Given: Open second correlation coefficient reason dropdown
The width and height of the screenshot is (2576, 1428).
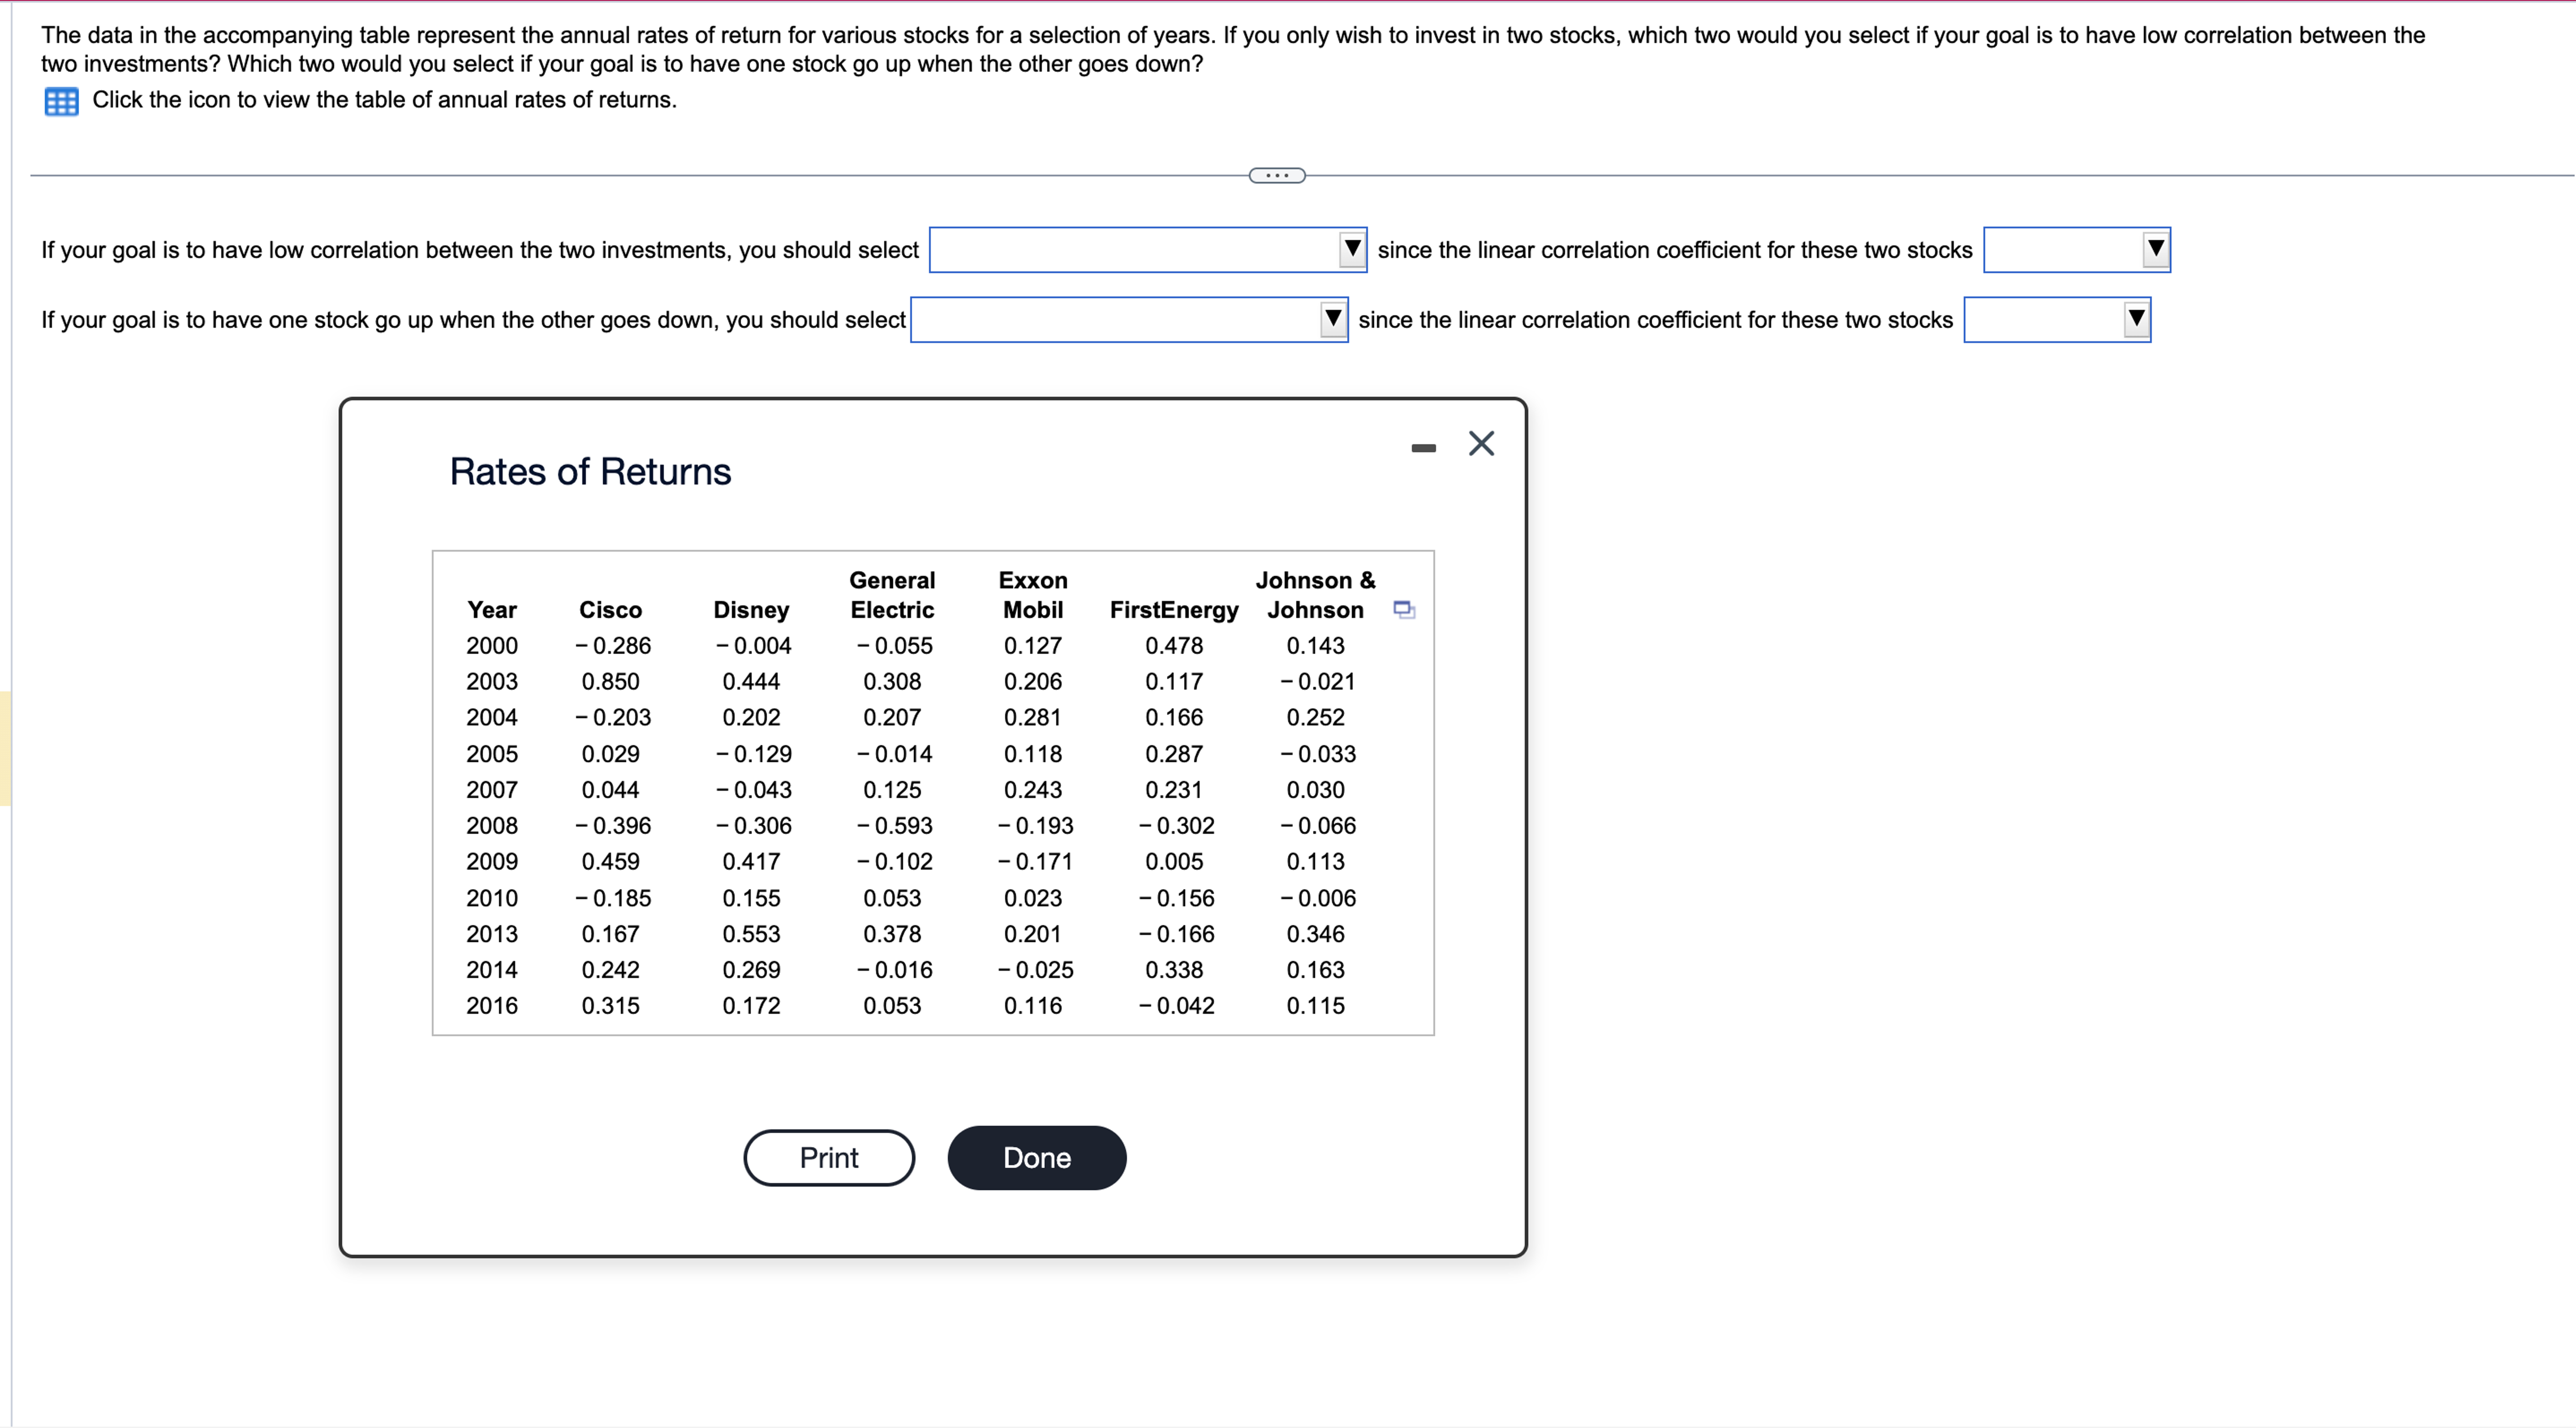Looking at the screenshot, I should pos(2056,320).
